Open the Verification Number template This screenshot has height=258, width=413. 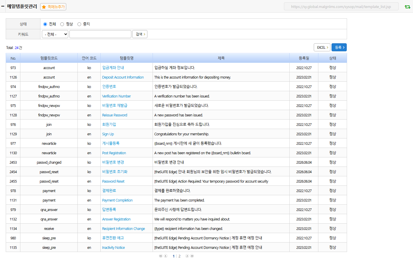click(x=116, y=96)
